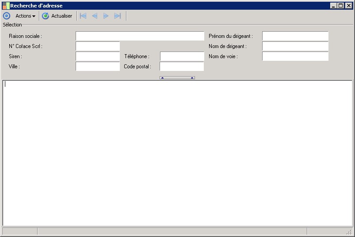Go to the first record
The width and height of the screenshot is (355, 237).
coord(83,16)
